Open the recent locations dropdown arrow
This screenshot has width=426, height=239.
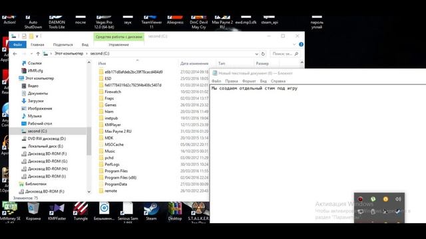(x=31, y=54)
